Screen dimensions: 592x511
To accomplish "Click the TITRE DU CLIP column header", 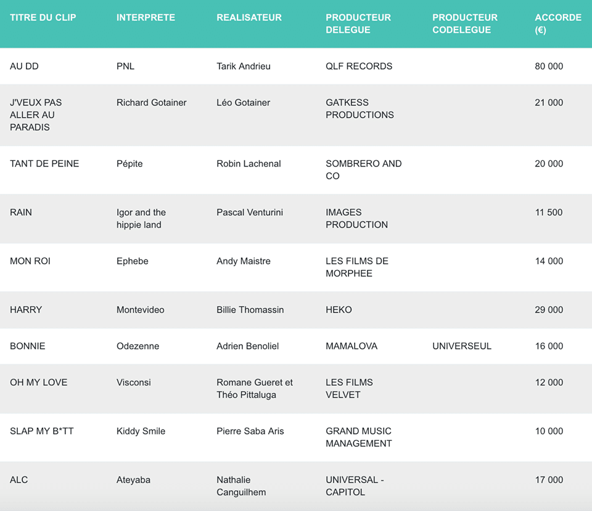I will click(x=43, y=17).
